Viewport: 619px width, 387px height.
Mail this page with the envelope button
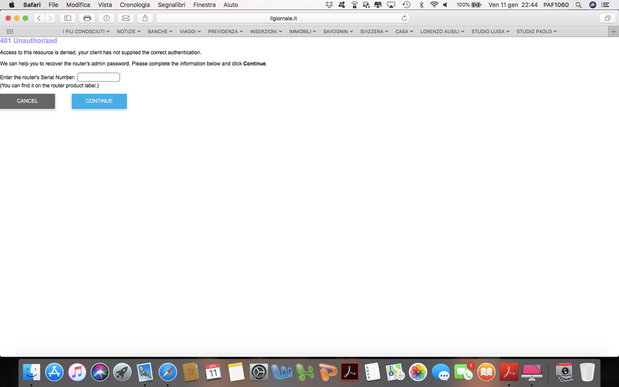point(125,18)
